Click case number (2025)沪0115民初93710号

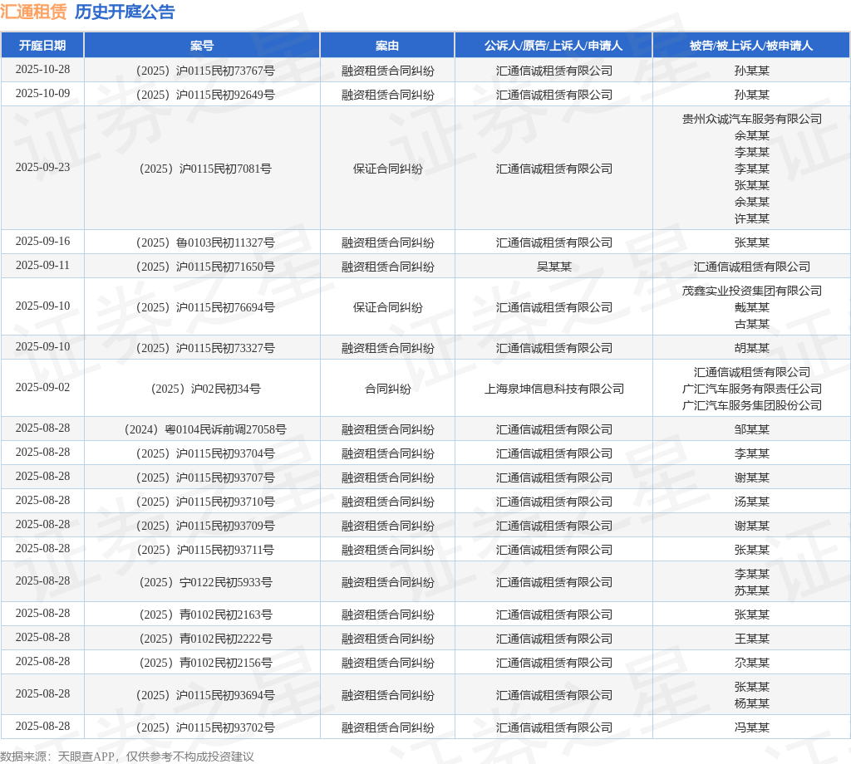[205, 502]
